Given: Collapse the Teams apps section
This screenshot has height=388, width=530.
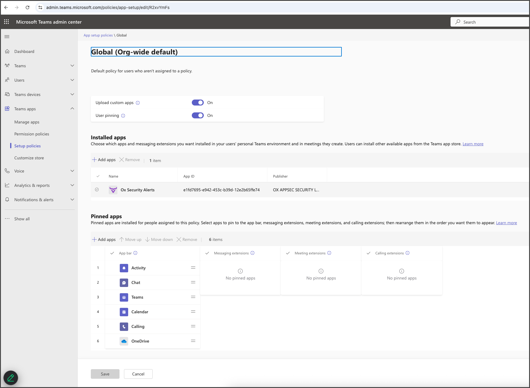Looking at the screenshot, I should pos(72,109).
